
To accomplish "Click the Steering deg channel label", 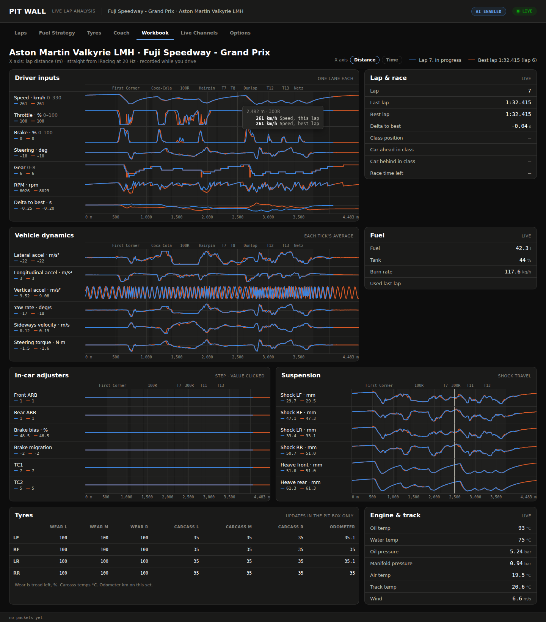I will pyautogui.click(x=31, y=150).
